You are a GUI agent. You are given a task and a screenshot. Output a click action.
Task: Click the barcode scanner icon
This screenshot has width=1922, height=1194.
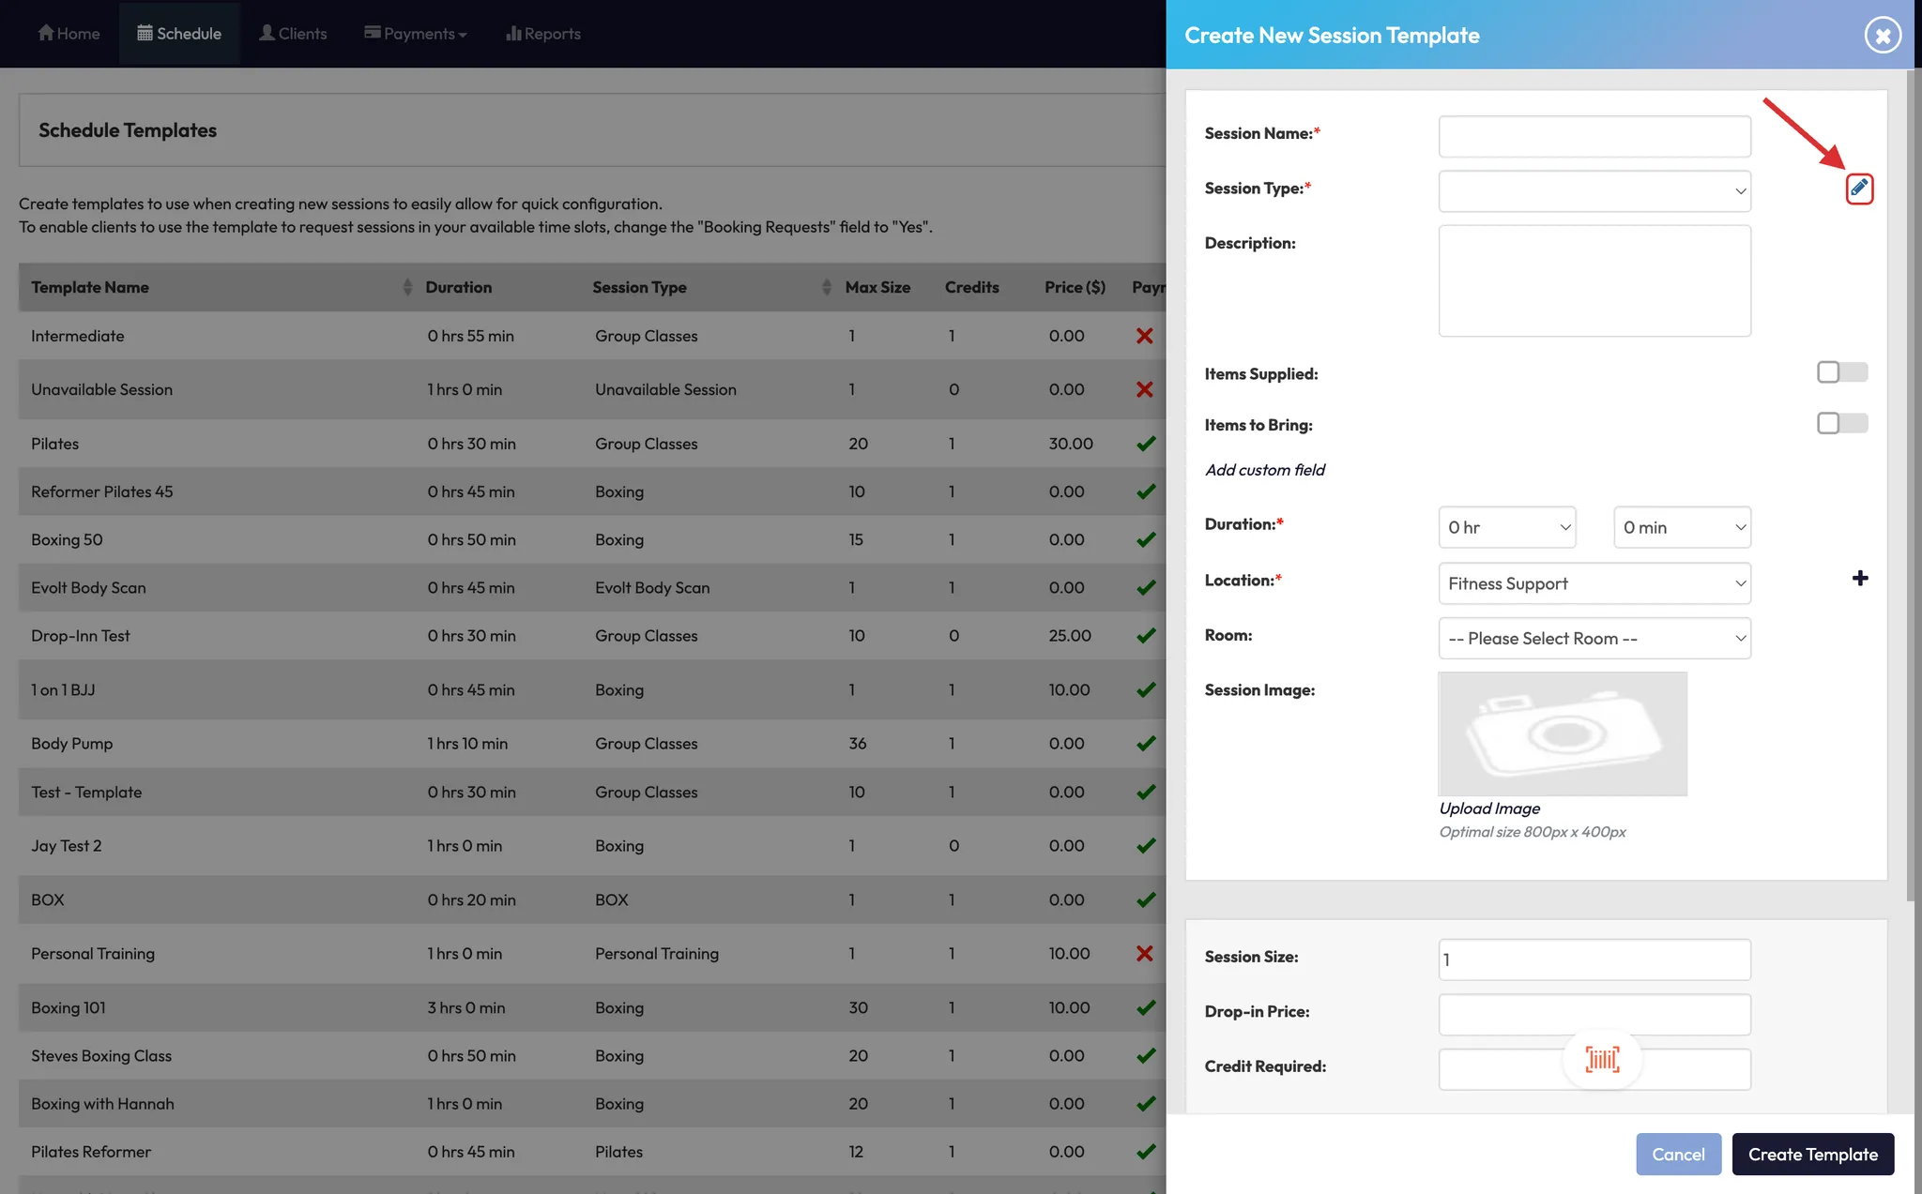1602,1060
